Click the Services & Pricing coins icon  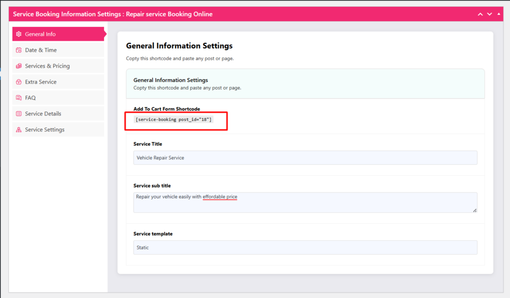pos(19,66)
